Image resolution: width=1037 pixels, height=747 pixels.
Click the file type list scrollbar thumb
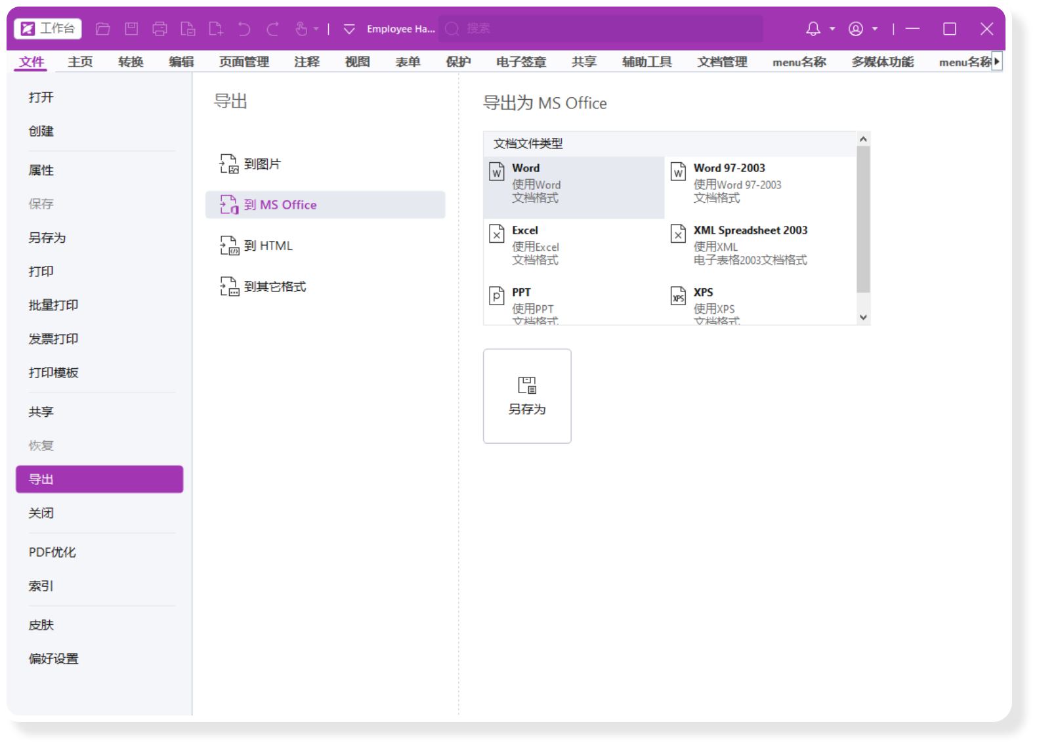[864, 219]
